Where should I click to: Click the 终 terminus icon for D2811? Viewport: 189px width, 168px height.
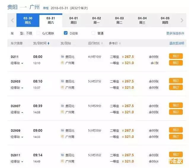pos(62,161)
